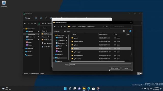The height and width of the screenshot is (91, 163).
Task: Click Cancel in the destination dialog
Action: pyautogui.click(x=126, y=68)
